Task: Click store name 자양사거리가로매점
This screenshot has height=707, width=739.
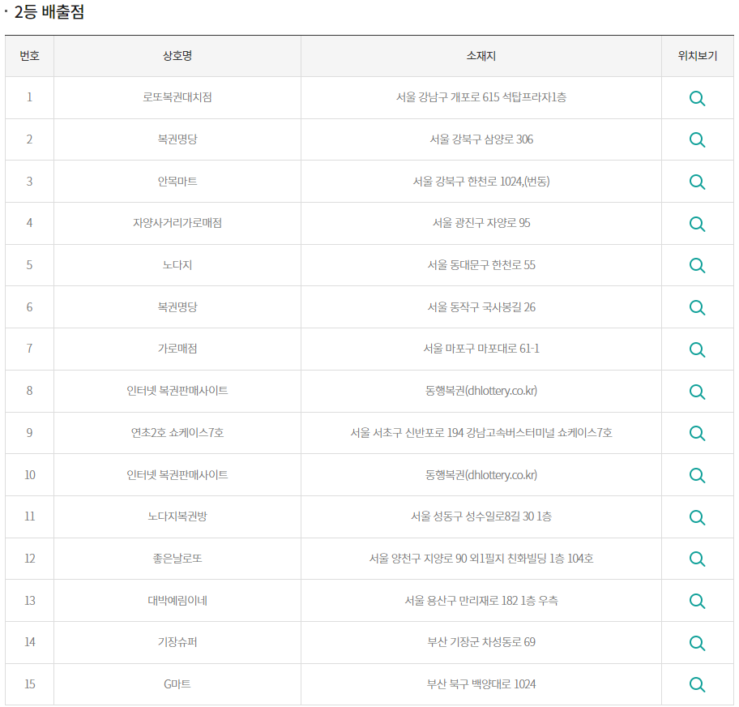Action: [x=177, y=223]
